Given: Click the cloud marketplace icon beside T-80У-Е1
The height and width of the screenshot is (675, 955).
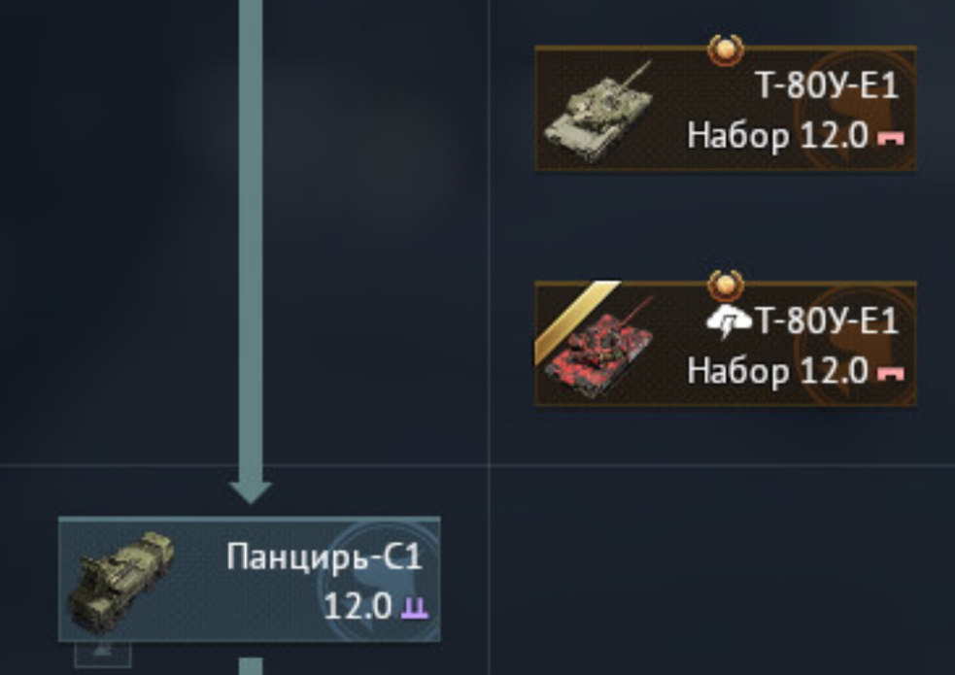Looking at the screenshot, I should 729,321.
